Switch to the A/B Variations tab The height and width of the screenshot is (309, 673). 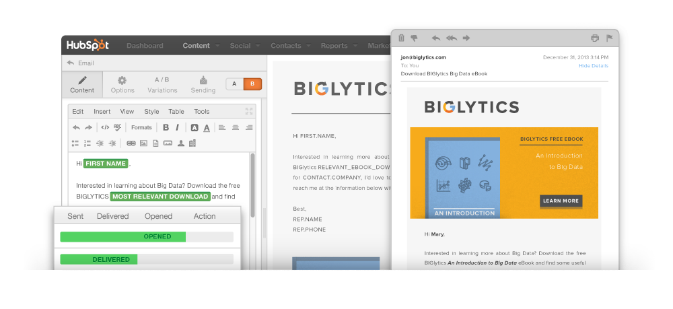pyautogui.click(x=162, y=85)
